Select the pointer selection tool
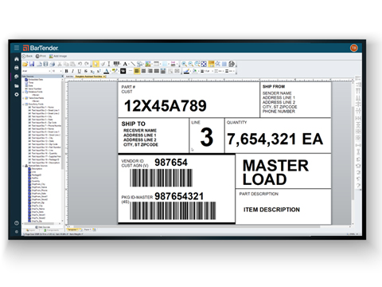Screen dimensions: 382x287 pos(95,64)
